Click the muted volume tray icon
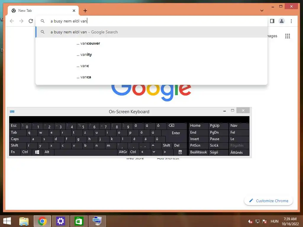The height and width of the screenshot is (227, 303). click(250, 221)
